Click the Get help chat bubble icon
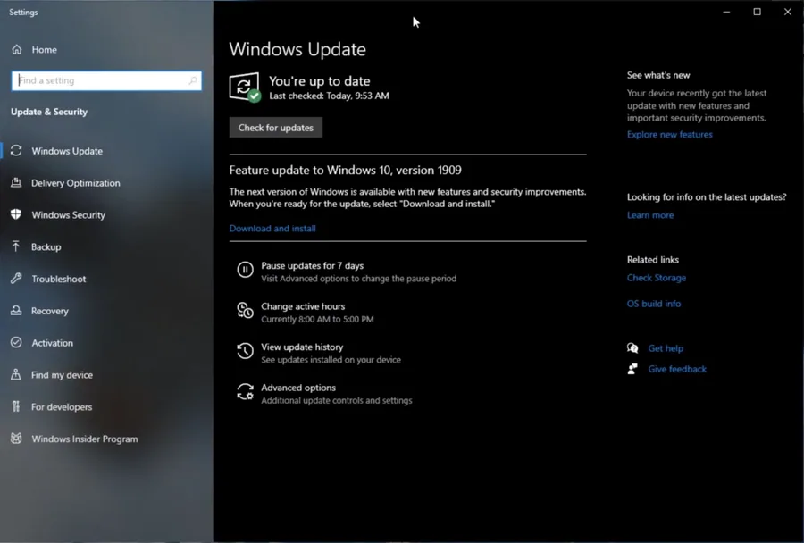The width and height of the screenshot is (804, 543). 632,348
